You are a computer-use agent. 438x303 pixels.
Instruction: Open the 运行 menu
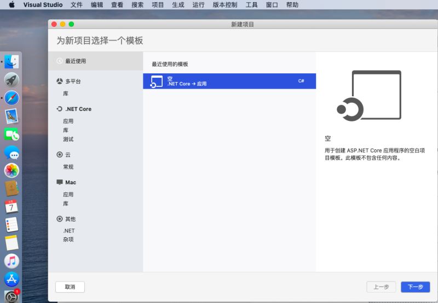point(198,5)
